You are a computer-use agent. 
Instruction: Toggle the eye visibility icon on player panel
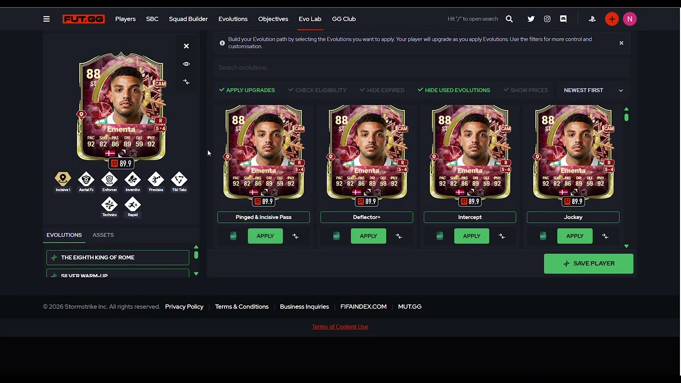[x=186, y=64]
